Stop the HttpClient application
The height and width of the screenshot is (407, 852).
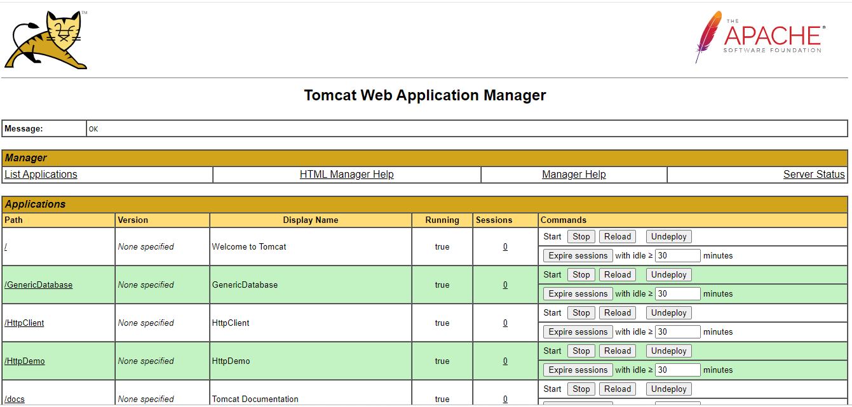pyautogui.click(x=581, y=313)
